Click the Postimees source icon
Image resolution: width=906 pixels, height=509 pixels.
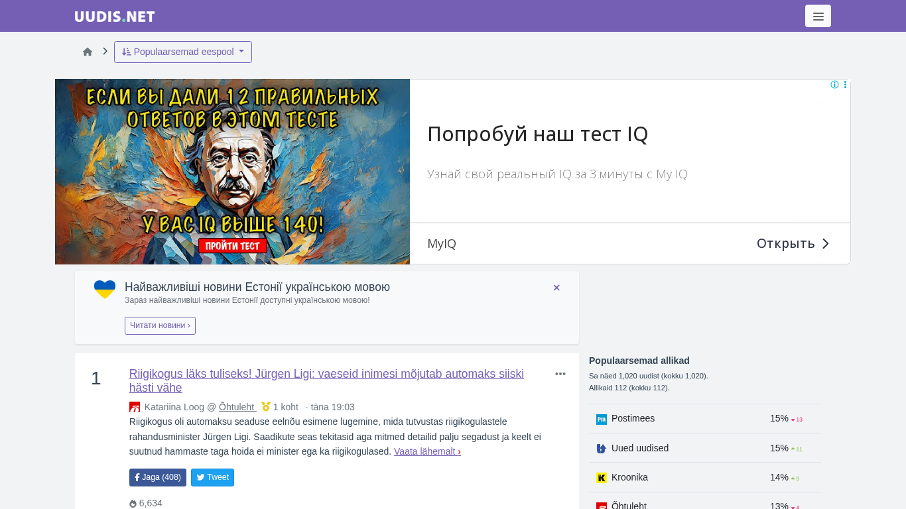coord(602,419)
